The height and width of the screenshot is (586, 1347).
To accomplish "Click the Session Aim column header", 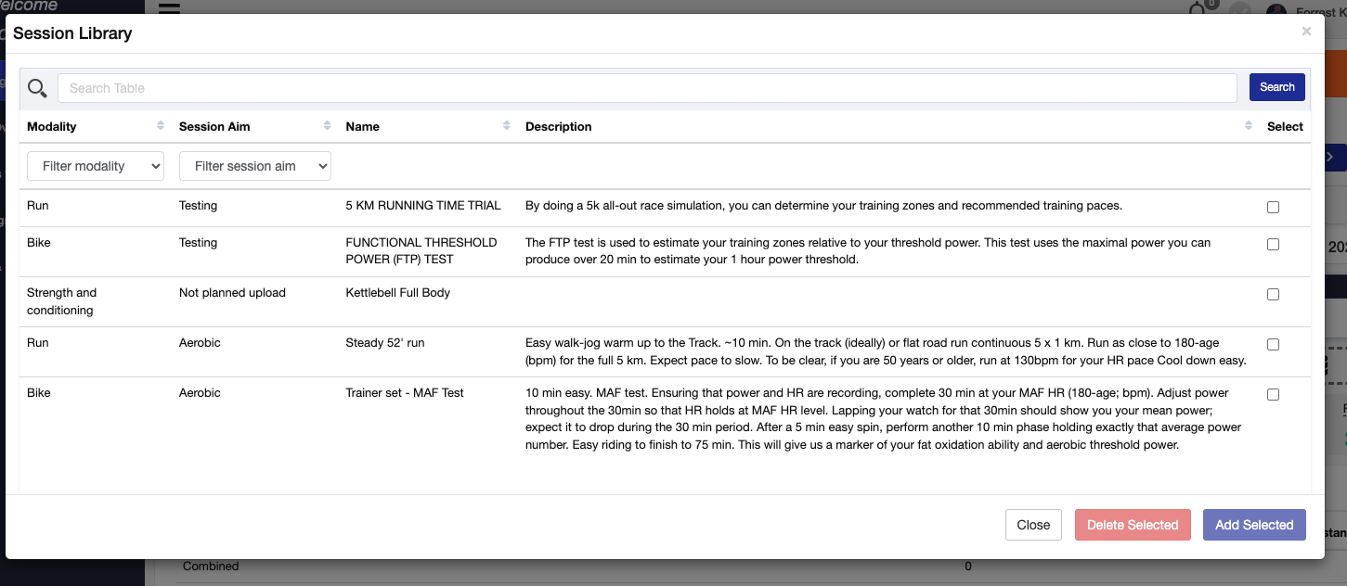I will coord(214,126).
